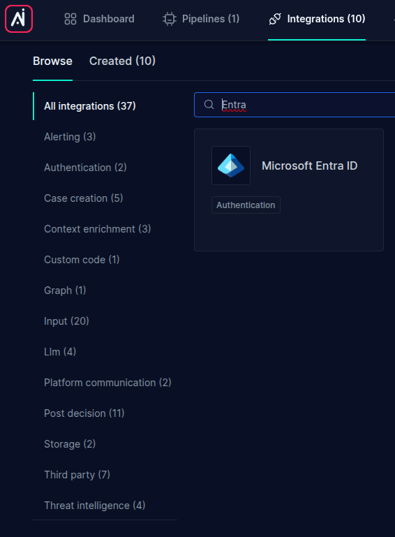This screenshot has width=395, height=537.
Task: Click the AI logo in top-left corner
Action: coord(19,19)
